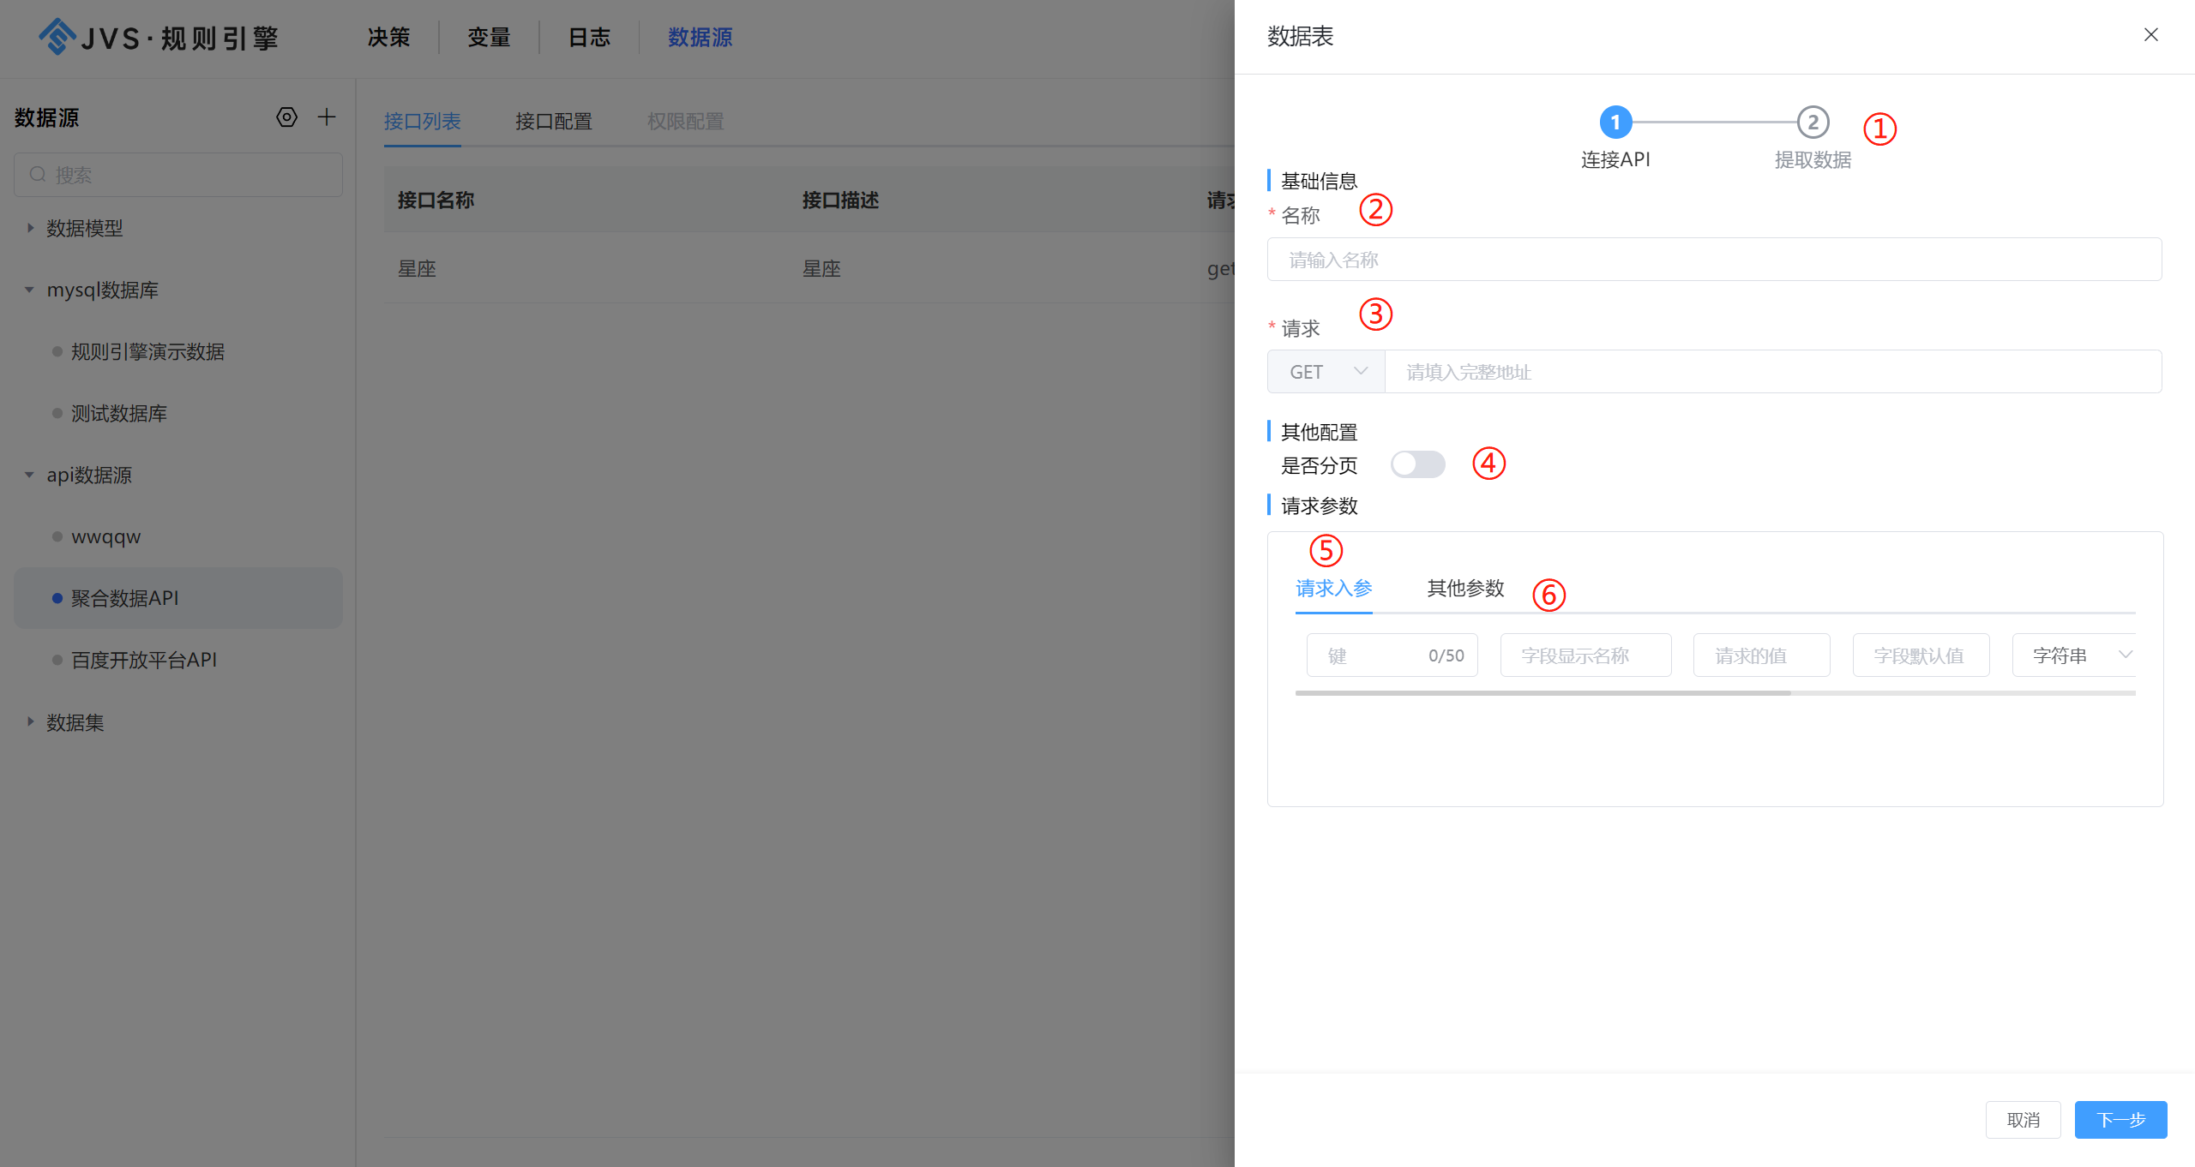Click step circle 2 for 提取数据
Image resolution: width=2195 pixels, height=1167 pixels.
coord(1813,122)
